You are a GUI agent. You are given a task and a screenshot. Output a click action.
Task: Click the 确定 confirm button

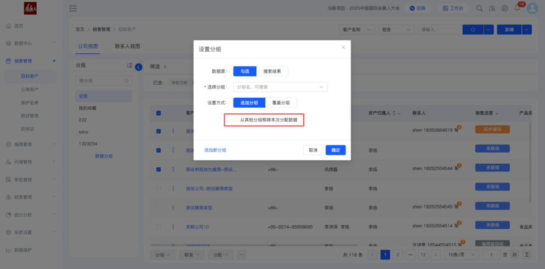336,150
